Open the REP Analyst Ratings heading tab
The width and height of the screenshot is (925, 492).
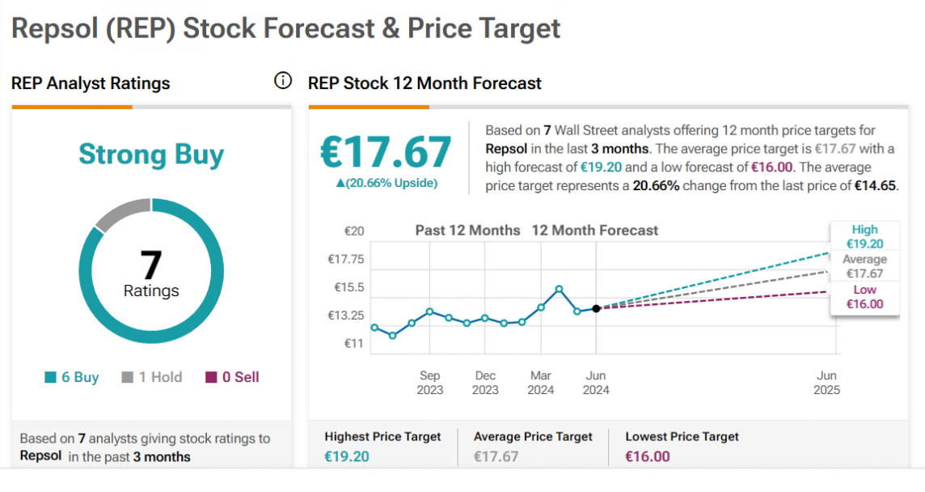(91, 83)
